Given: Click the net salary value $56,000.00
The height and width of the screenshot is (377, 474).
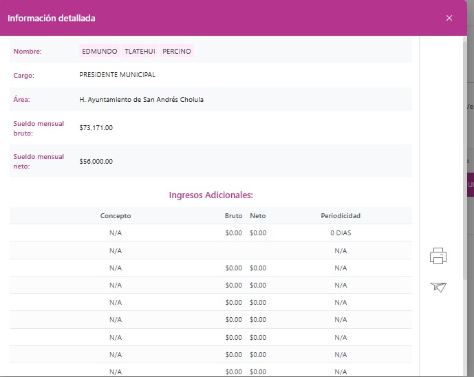Looking at the screenshot, I should 96,162.
